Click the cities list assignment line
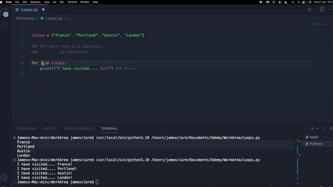Screen dimensions: 333x187 (x=87, y=35)
